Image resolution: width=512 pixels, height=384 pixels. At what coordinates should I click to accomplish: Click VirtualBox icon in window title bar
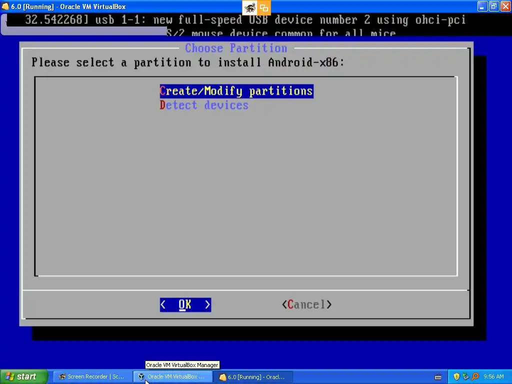tap(5, 6)
